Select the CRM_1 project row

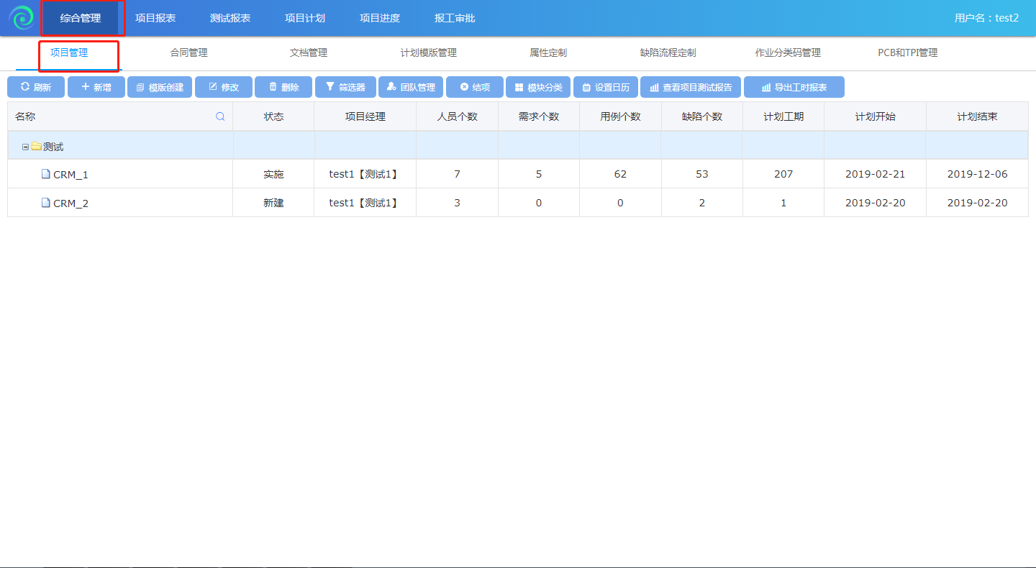tap(71, 175)
